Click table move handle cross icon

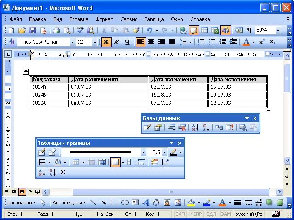click(26, 71)
